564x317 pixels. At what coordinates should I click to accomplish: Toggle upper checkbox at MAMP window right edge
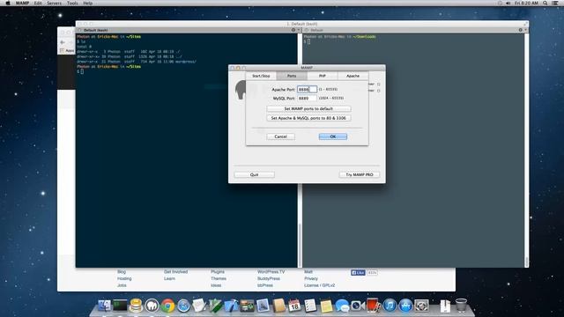378,85
